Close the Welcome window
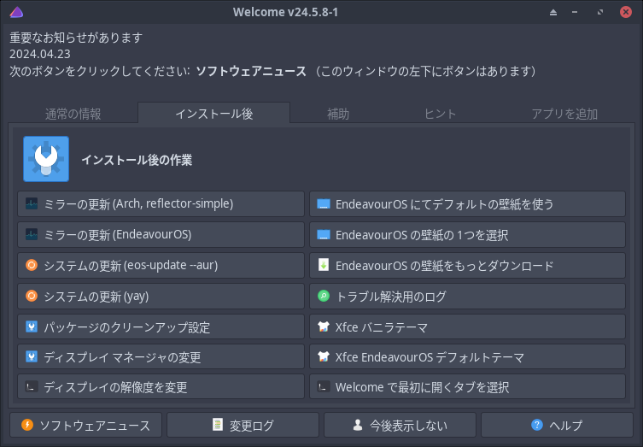The height and width of the screenshot is (447, 643). pos(626,12)
